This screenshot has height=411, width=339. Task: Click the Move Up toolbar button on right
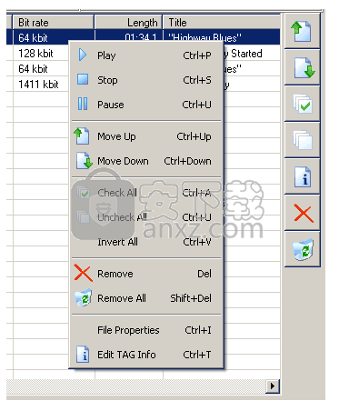coord(302,31)
